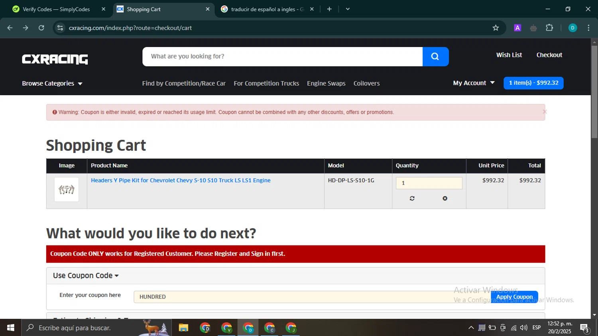Switch to the Verify Codes — SimplyCodes tab

tap(56, 9)
